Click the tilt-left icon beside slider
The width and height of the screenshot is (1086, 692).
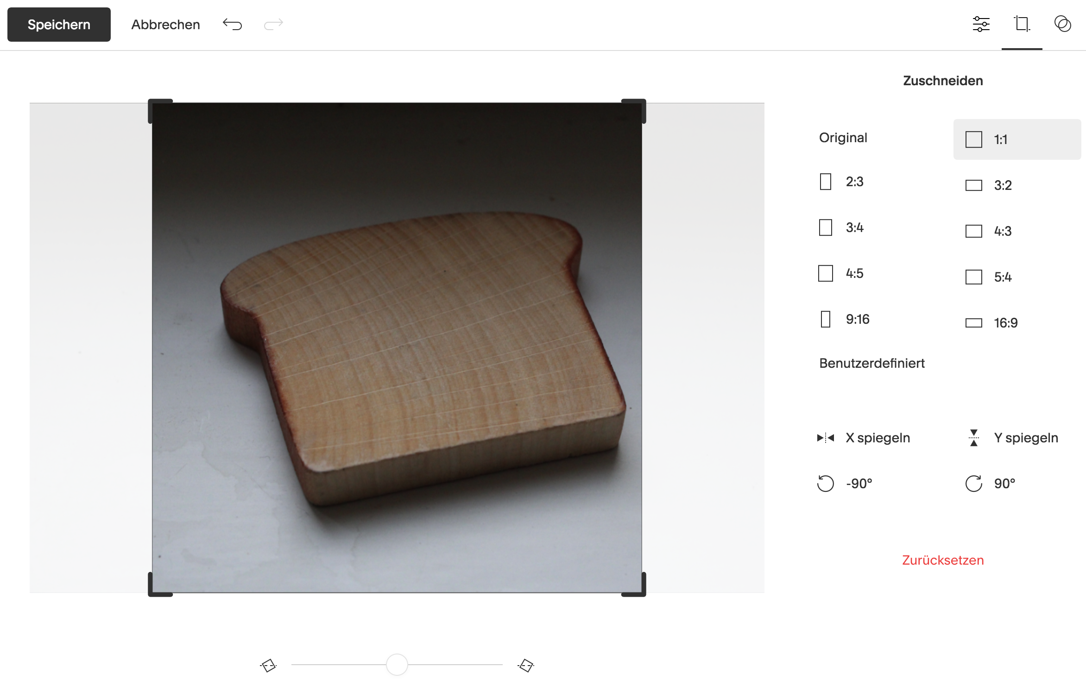268,666
